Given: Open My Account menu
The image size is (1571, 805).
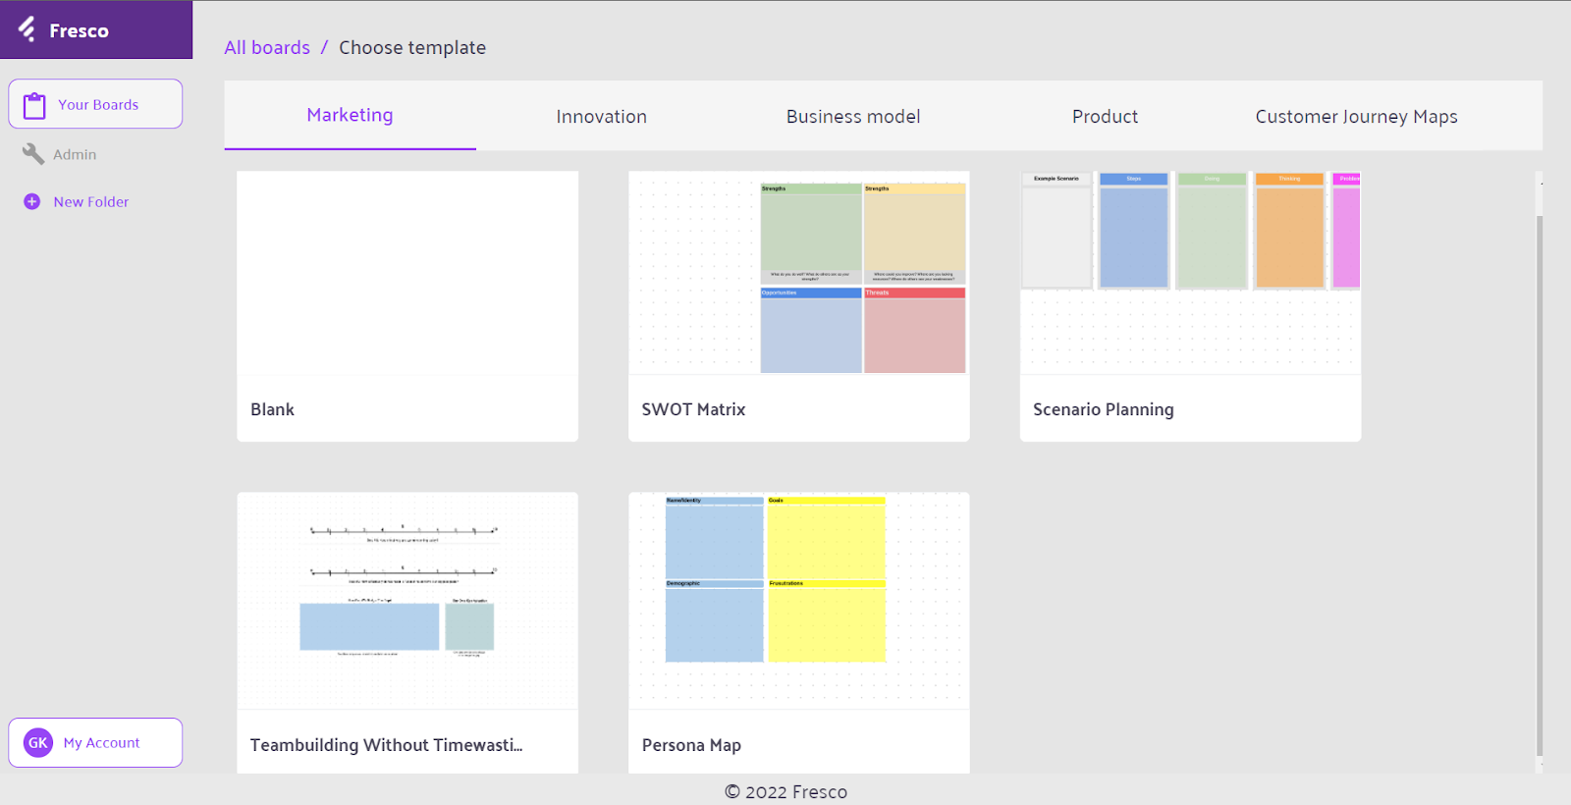Looking at the screenshot, I should click(95, 743).
